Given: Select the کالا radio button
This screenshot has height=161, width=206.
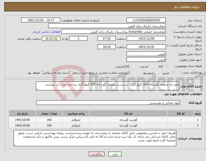Looking at the screenshot, I should click(x=167, y=66).
